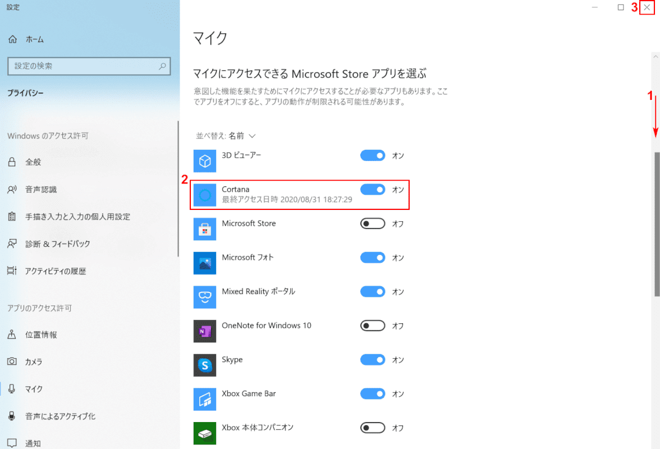Click scrollbar up arrow at top right
This screenshot has height=449, width=660.
656,56
